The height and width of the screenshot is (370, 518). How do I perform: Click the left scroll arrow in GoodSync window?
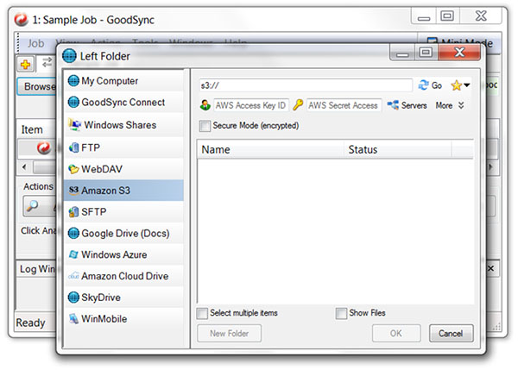pyautogui.click(x=24, y=166)
